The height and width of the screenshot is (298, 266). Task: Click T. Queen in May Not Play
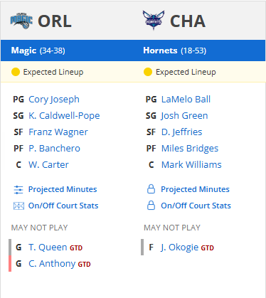(48, 248)
